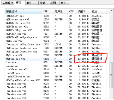Open the 用户 tab
The height and width of the screenshot is (100, 114).
[65, 3]
